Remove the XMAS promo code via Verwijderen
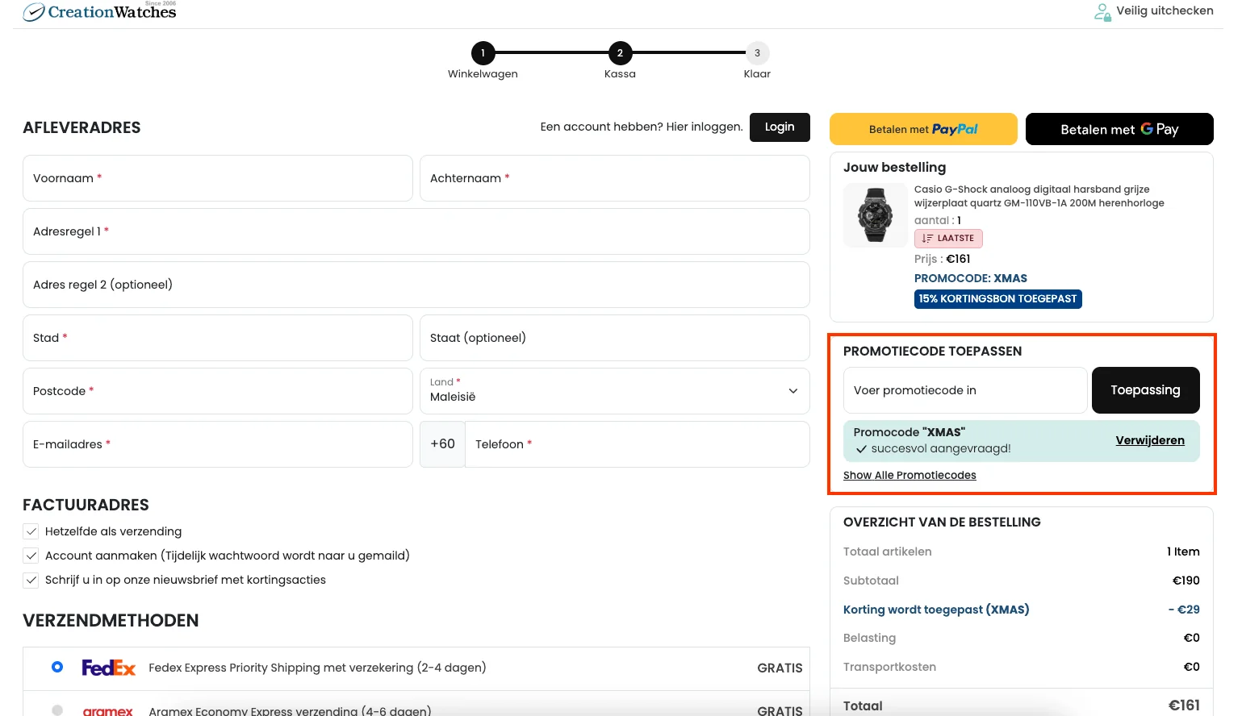1242x716 pixels. coord(1149,440)
